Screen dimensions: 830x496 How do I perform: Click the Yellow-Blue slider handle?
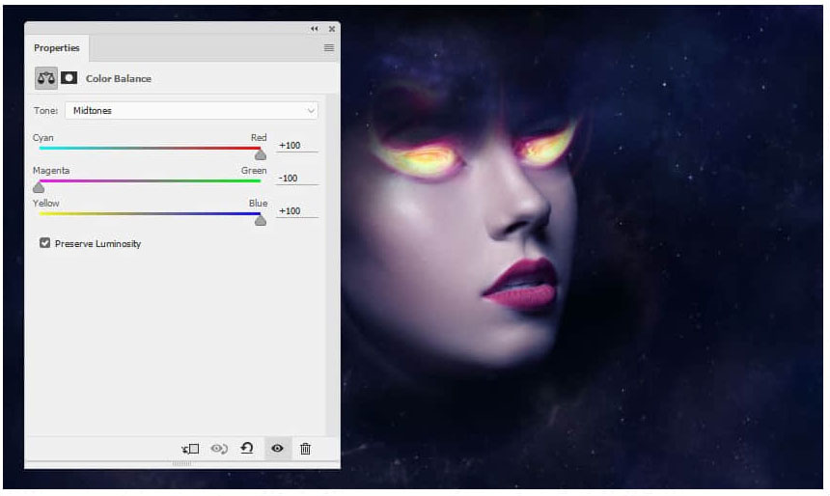point(260,220)
